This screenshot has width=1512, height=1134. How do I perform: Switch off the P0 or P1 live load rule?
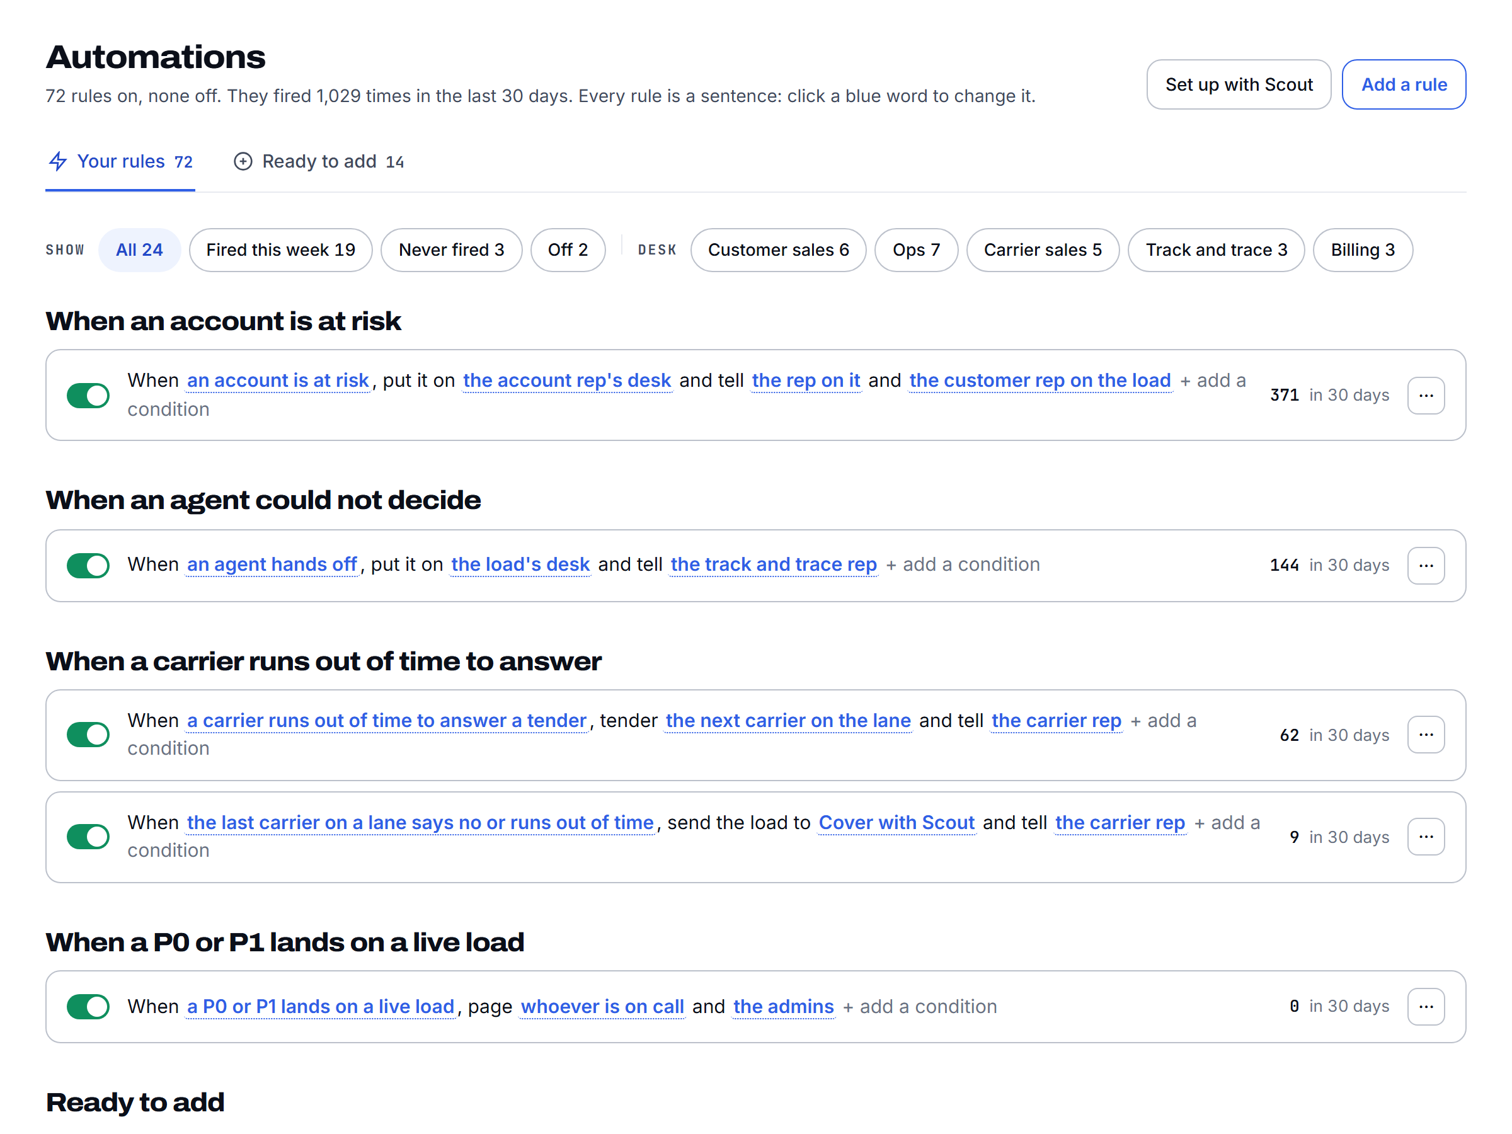pos(88,1006)
